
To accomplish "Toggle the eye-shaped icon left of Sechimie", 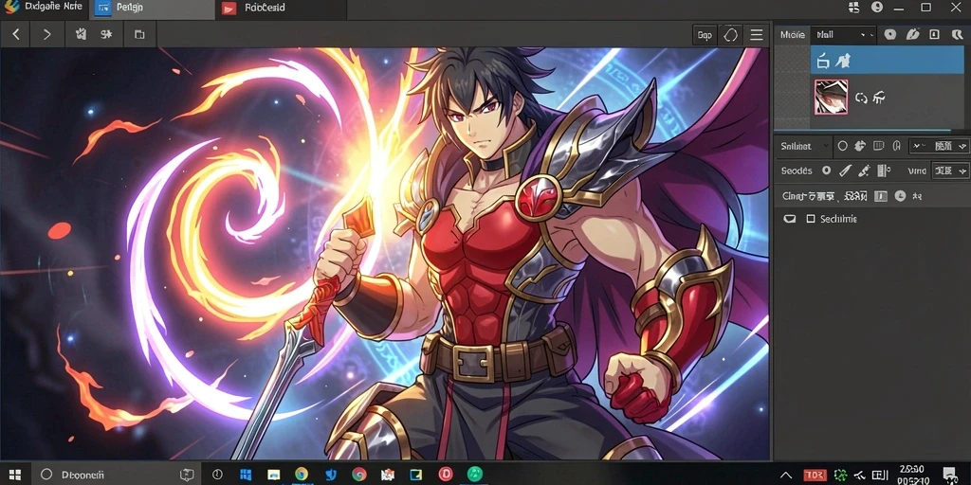I will (x=790, y=219).
